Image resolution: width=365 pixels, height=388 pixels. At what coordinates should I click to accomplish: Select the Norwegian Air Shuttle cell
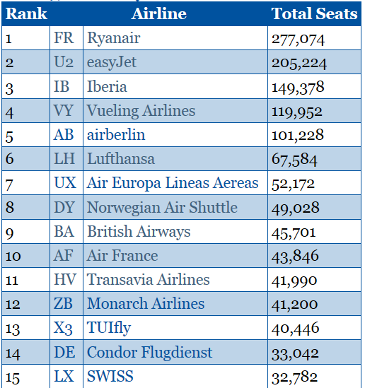(175, 207)
